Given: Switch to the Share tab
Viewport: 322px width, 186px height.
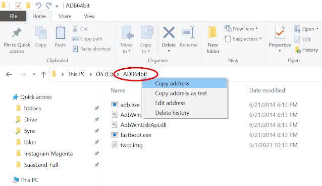Looking at the screenshot, I should (65, 16).
